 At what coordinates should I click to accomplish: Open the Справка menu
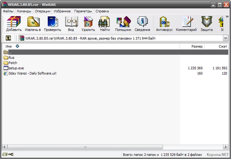tap(102, 11)
